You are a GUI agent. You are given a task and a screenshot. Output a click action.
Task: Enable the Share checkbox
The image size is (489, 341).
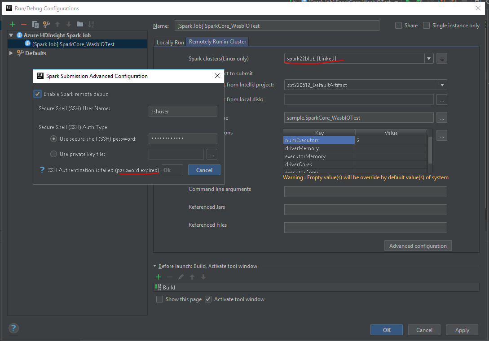398,25
